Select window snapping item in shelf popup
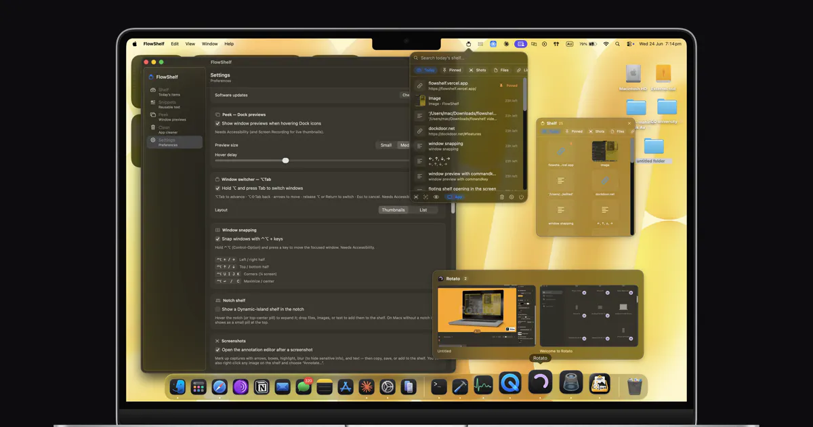 click(x=467, y=146)
